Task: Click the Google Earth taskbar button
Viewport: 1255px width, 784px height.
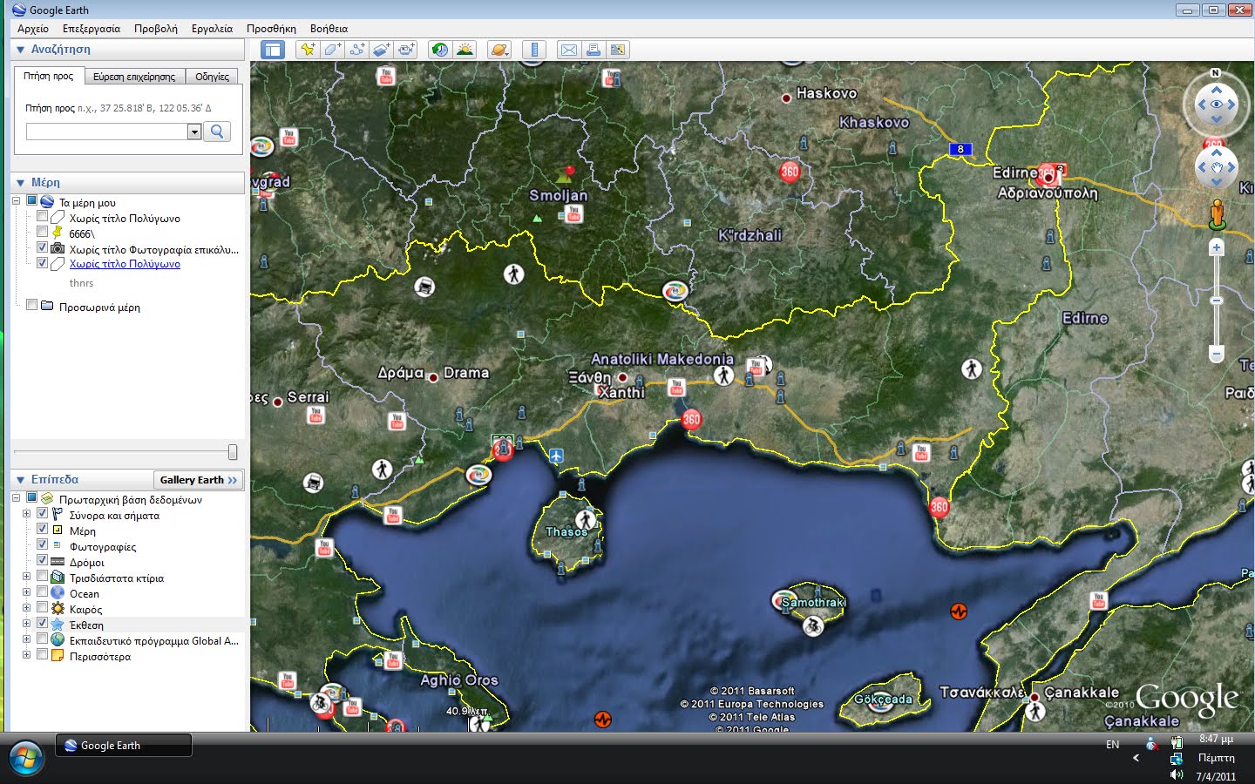Action: click(124, 746)
